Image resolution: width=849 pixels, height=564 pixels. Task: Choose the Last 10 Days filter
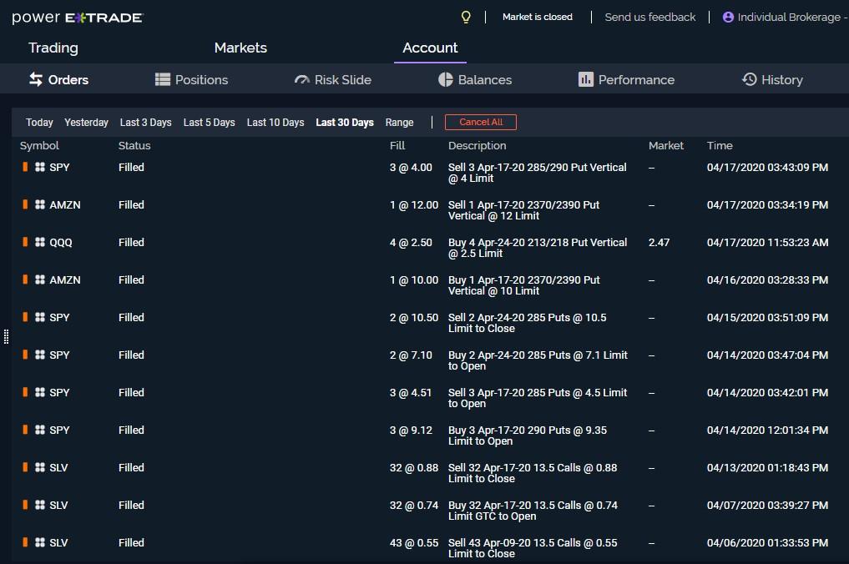click(x=275, y=123)
